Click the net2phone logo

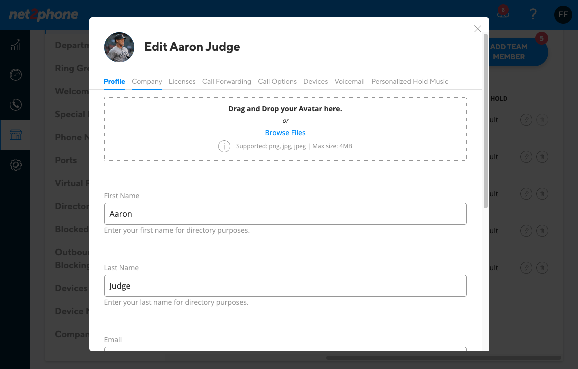click(44, 15)
